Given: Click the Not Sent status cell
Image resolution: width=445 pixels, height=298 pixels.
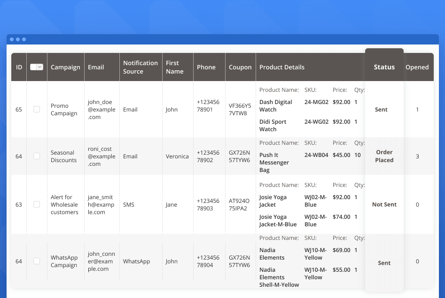Looking at the screenshot, I should (x=384, y=204).
